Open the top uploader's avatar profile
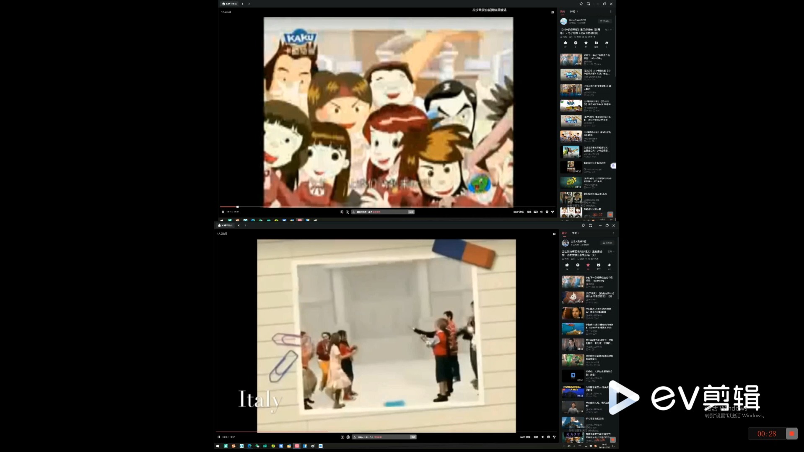The height and width of the screenshot is (452, 804). pos(563,21)
